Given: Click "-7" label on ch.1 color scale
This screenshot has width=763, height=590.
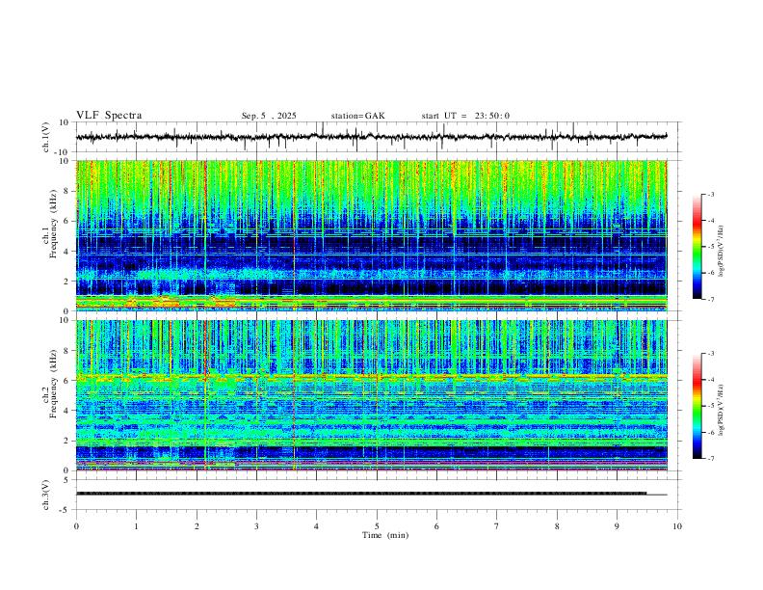Looking at the screenshot, I should click(711, 300).
